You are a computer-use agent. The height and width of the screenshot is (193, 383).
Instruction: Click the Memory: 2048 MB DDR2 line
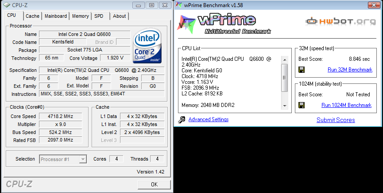pyautogui.click(x=208, y=105)
